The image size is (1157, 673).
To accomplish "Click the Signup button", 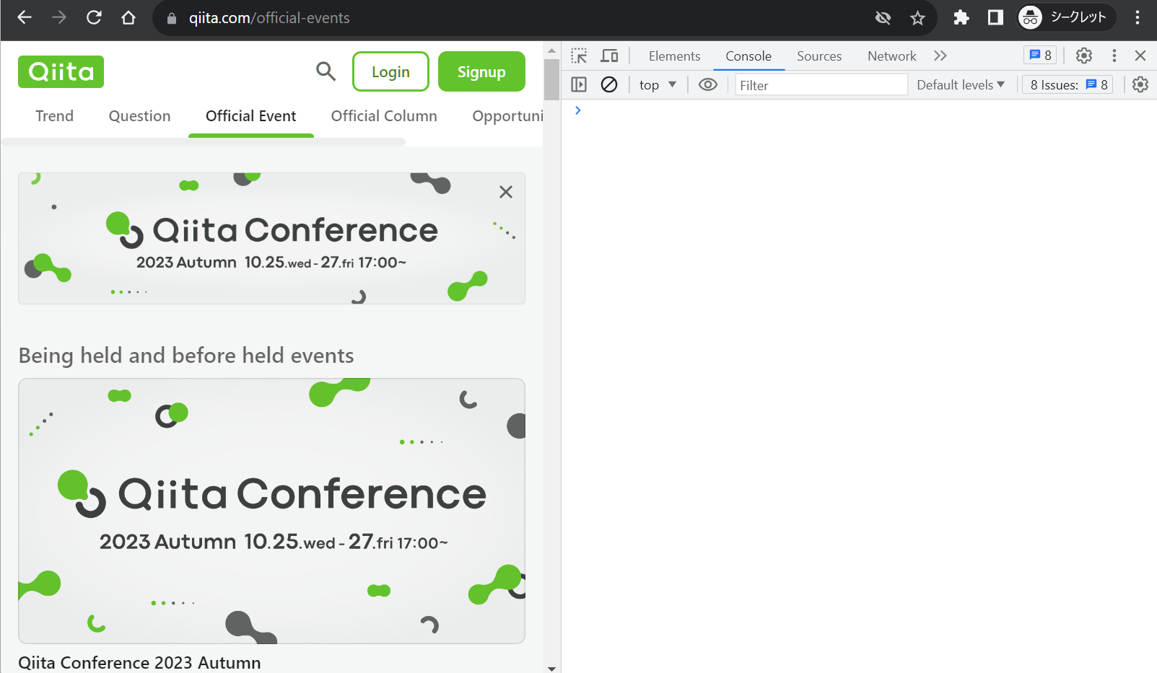I will (x=481, y=71).
